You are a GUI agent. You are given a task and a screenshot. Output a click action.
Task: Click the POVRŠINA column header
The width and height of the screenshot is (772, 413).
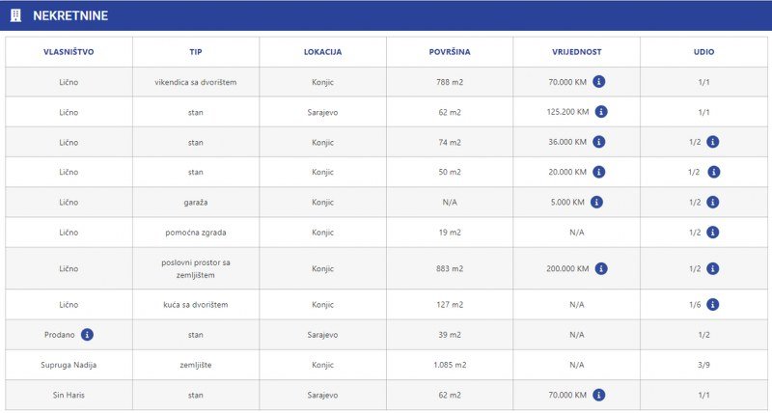[450, 52]
